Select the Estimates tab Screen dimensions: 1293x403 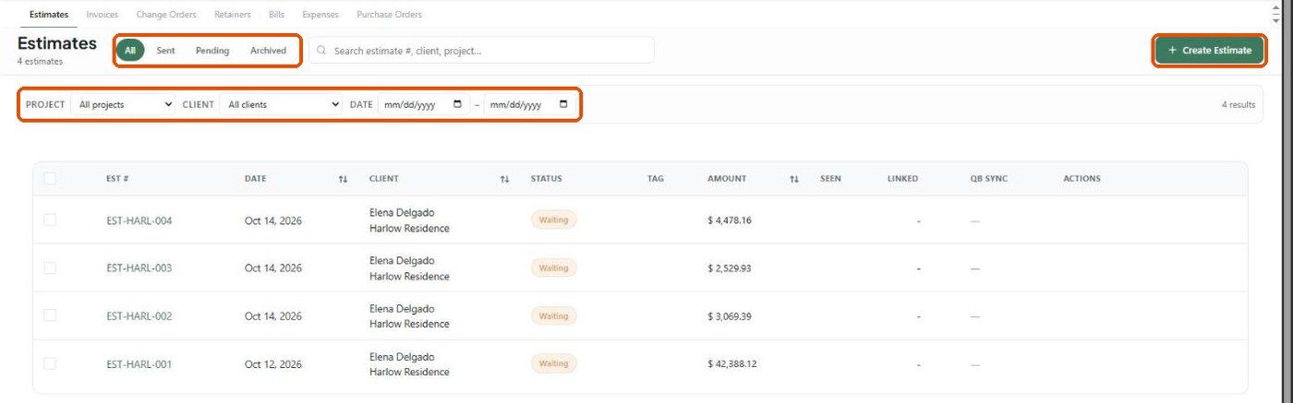pos(49,15)
